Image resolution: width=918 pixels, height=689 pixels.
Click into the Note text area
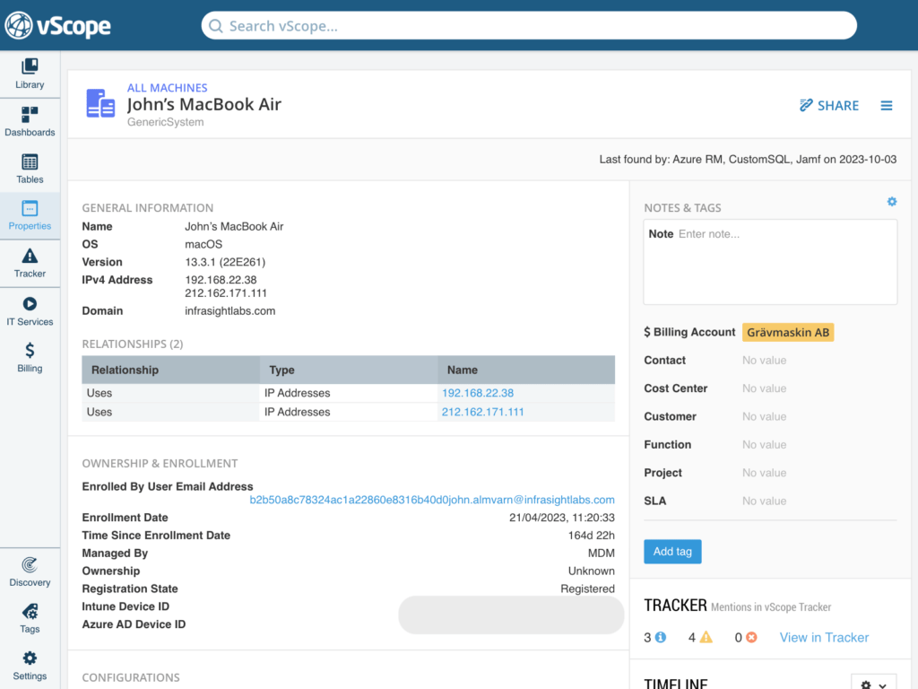tap(770, 262)
